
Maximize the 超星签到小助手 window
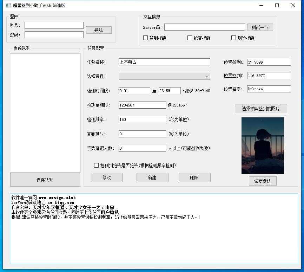(277, 5)
